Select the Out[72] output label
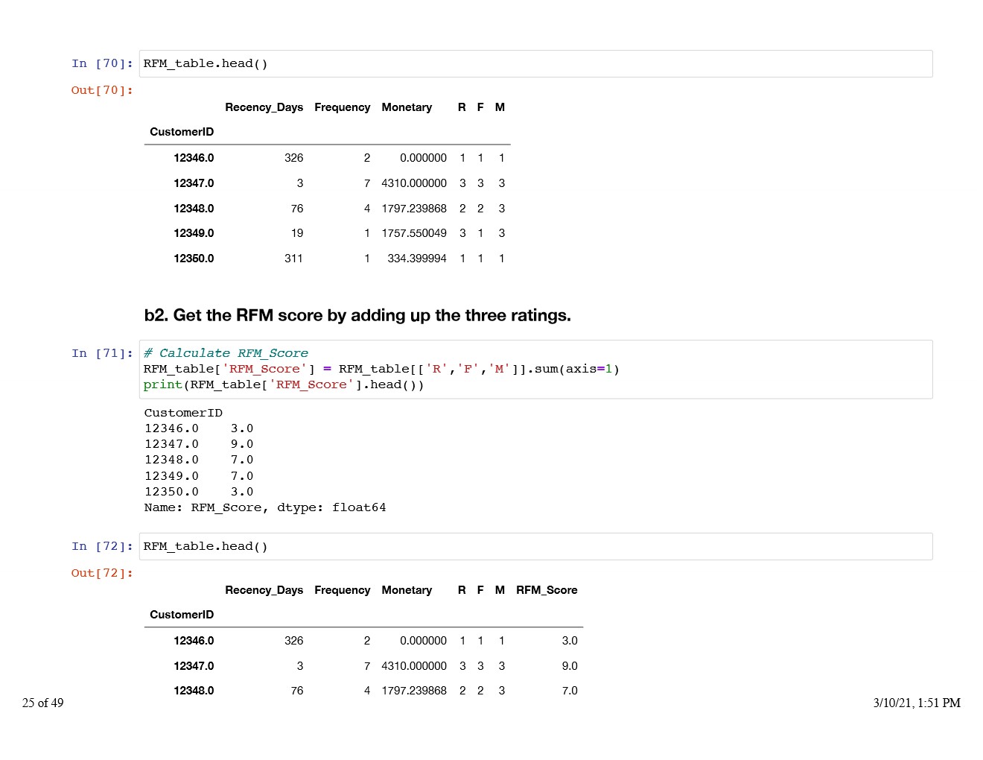Viewport: 983px width, 760px height. point(102,573)
